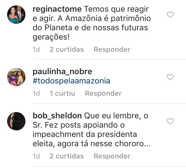
Task: View the 2 curtidas on reginactome's comment
Action: click(67, 49)
